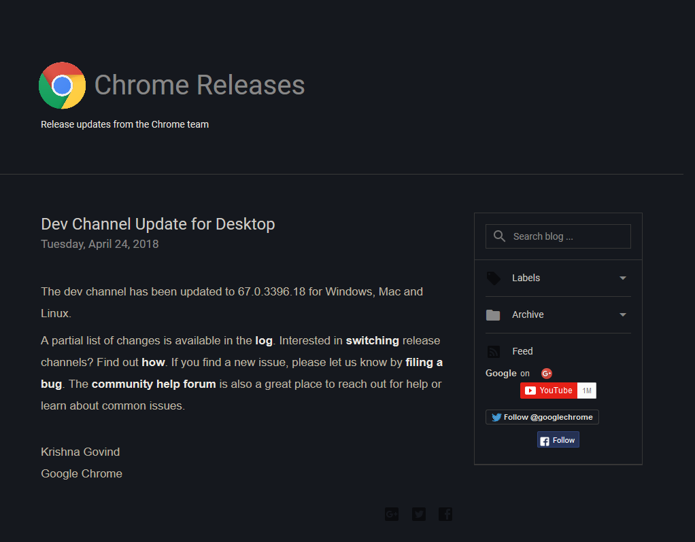
Task: Click the RSS Feed icon
Action: (x=493, y=350)
